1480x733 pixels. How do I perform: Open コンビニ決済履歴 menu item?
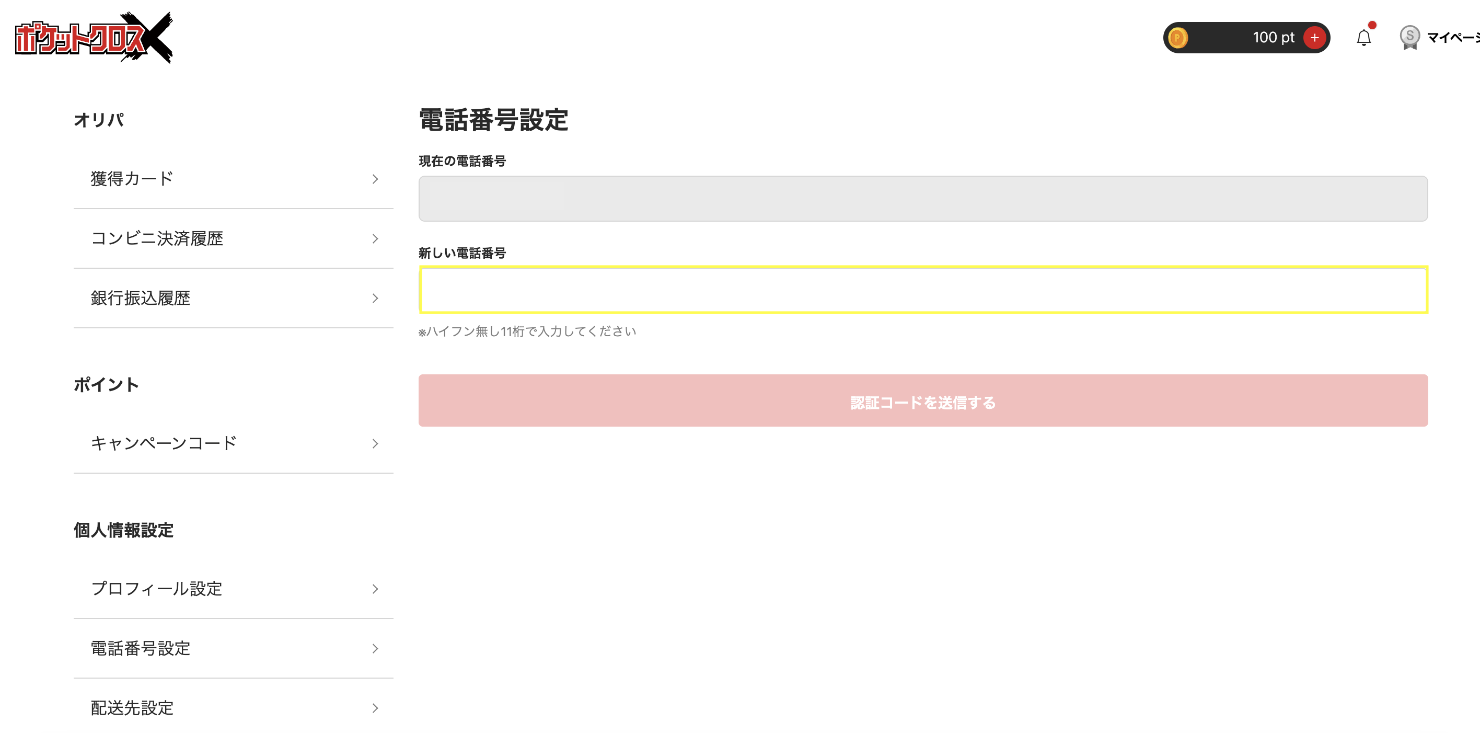[x=233, y=238]
